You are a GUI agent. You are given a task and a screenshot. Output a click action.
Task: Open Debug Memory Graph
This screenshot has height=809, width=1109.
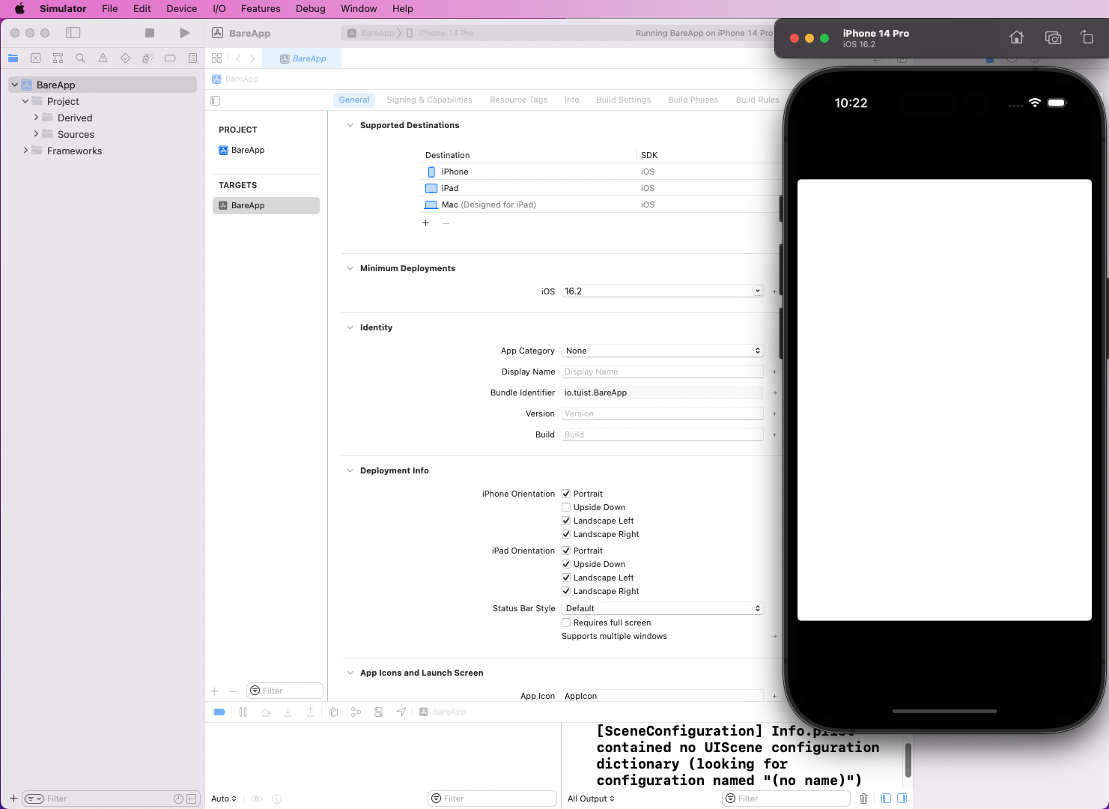[356, 712]
